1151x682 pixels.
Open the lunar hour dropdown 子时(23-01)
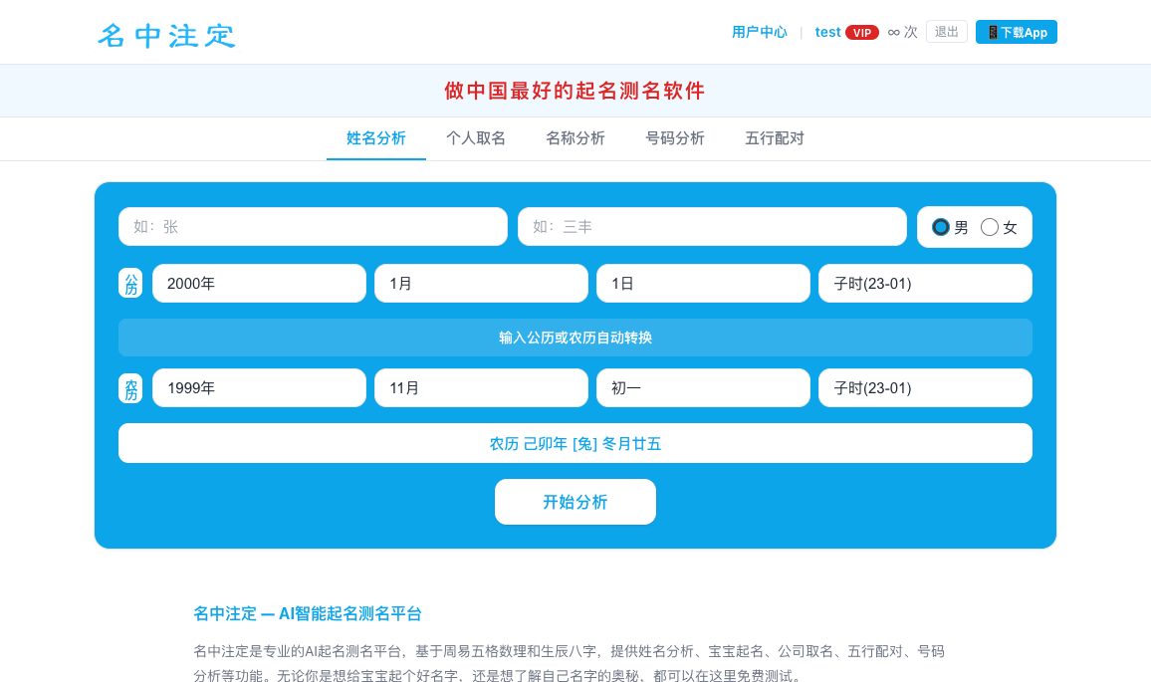point(925,387)
